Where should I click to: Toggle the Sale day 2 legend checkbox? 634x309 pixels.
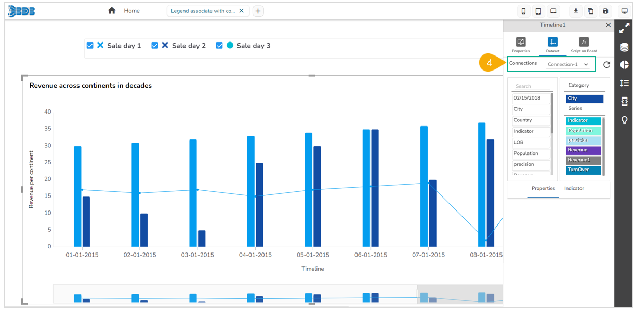(155, 46)
